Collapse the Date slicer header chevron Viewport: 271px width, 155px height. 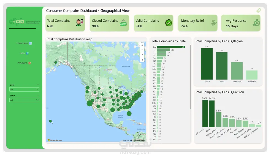point(38,85)
